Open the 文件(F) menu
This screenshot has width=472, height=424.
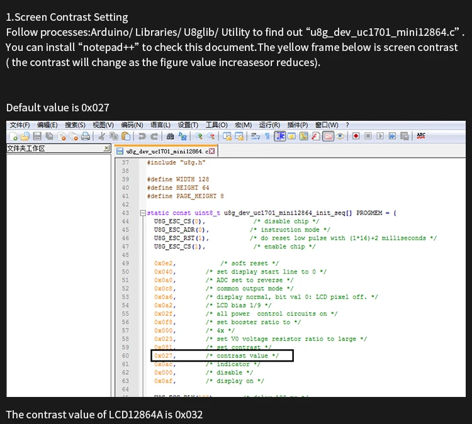tap(20, 125)
